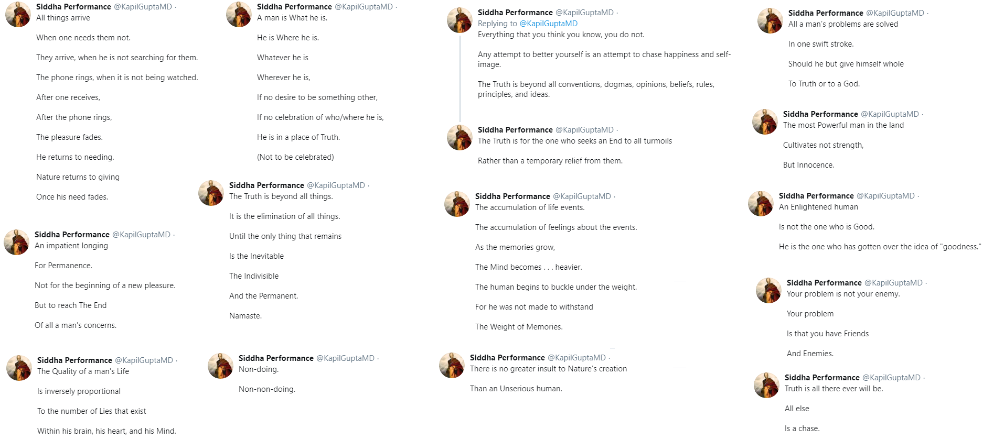
Task: Click @KapilGuptaMD handle above 'The Truth is for the one'
Action: (584, 130)
